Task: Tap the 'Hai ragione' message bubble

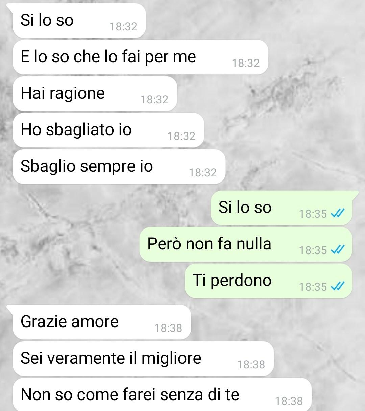Action: tap(95, 94)
